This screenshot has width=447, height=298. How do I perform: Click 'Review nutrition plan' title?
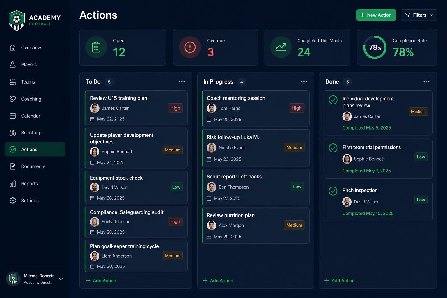tap(230, 215)
